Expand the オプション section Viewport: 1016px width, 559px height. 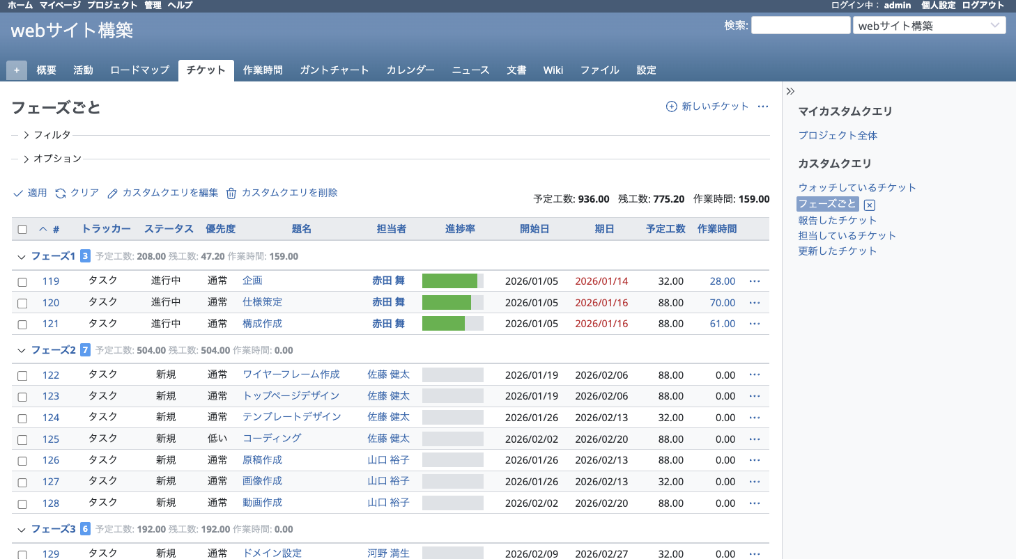point(27,158)
